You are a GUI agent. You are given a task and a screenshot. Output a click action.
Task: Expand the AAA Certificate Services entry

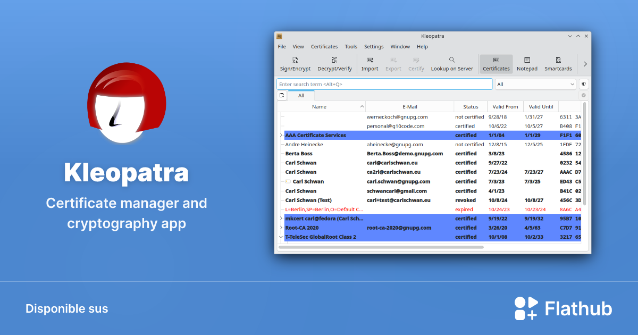click(281, 135)
